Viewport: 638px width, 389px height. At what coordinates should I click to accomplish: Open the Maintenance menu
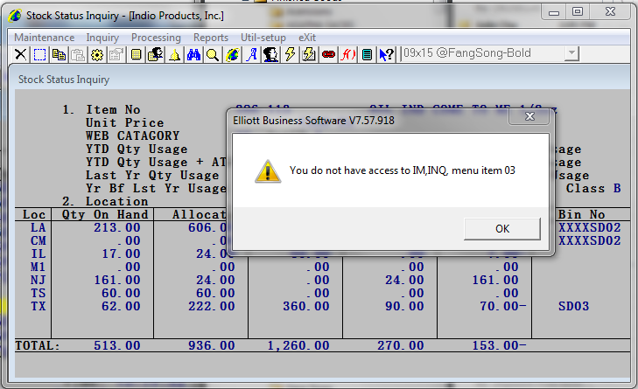tap(45, 38)
